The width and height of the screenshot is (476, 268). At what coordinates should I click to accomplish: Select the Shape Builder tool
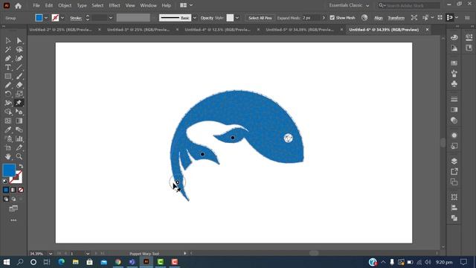pos(8,112)
